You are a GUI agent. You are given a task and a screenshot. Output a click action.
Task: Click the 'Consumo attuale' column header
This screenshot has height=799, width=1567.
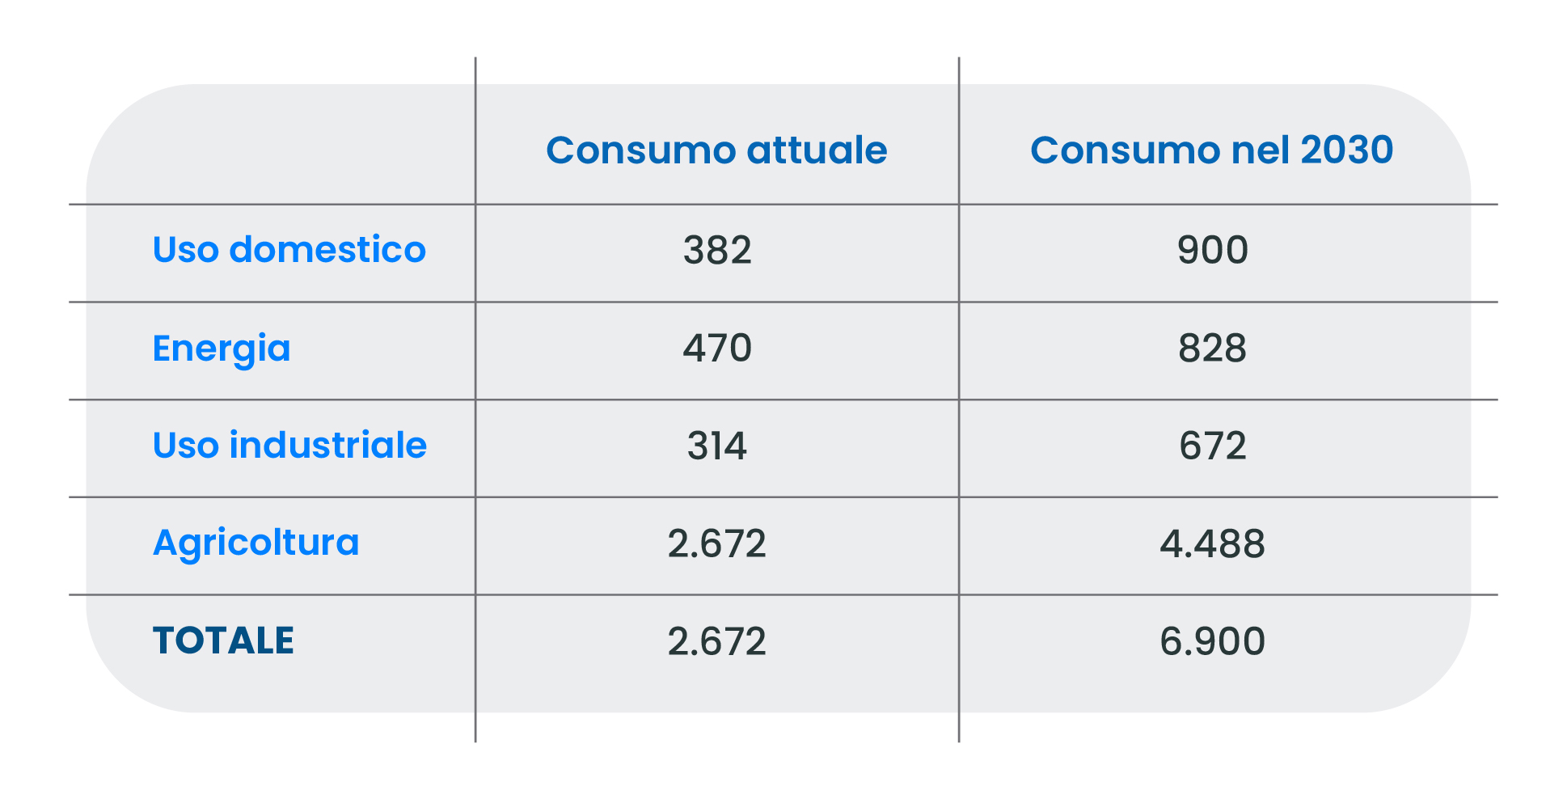click(x=716, y=150)
